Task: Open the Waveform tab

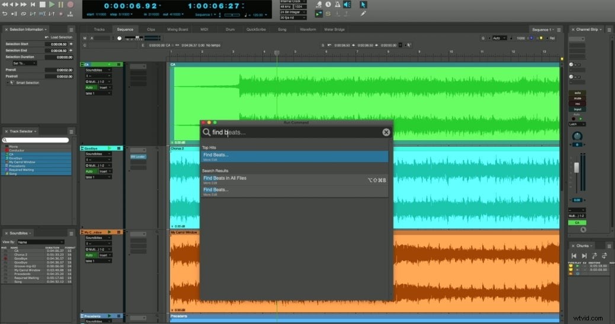Action: pos(308,30)
